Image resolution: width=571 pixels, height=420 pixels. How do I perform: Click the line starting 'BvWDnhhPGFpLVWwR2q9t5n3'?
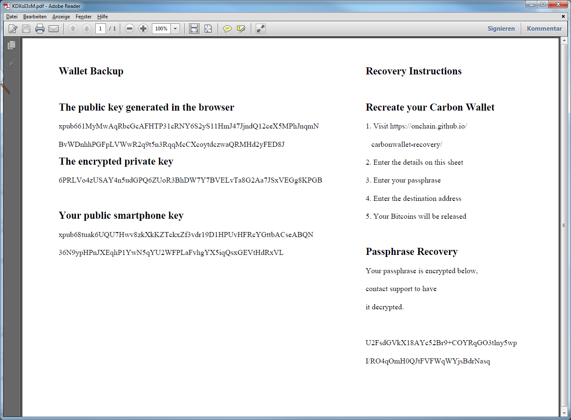click(171, 144)
